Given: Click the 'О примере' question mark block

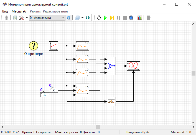Looking at the screenshot, I should tap(34, 46).
